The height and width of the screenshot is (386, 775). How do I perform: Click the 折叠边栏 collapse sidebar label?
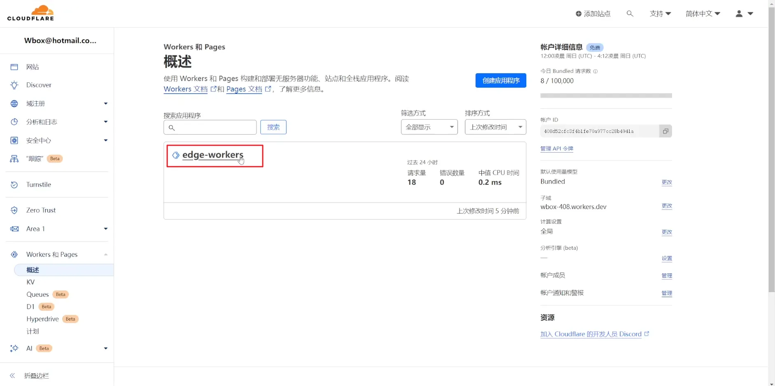37,376
